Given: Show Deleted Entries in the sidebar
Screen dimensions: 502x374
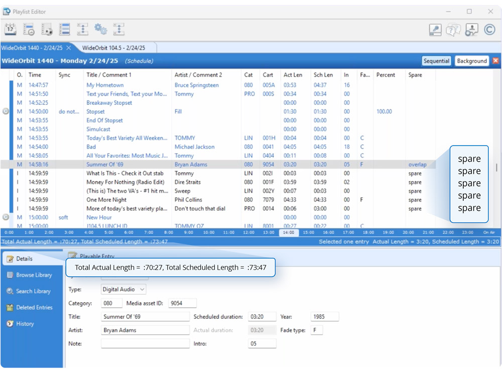Looking at the screenshot, I should [34, 307].
